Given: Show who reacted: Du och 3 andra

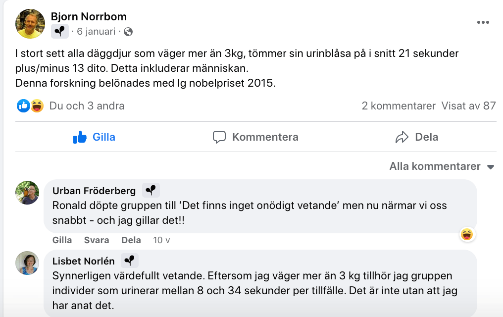Looking at the screenshot, I should pos(87,106).
